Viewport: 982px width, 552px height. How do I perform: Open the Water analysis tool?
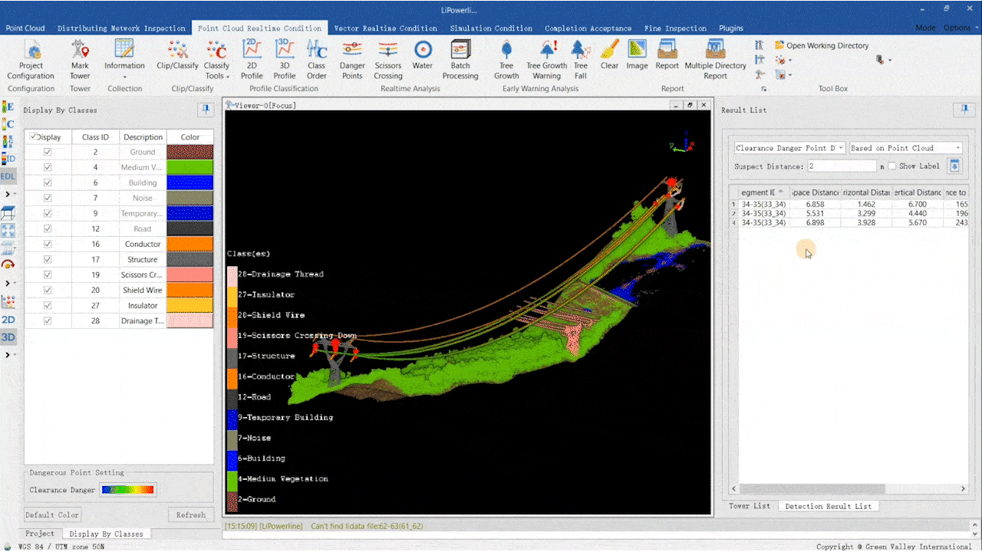tap(423, 56)
